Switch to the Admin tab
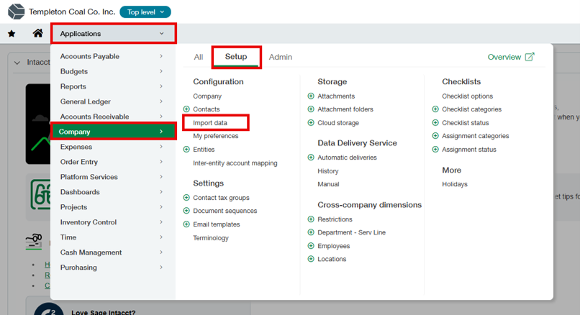Viewport: 580px width, 315px height. 281,57
